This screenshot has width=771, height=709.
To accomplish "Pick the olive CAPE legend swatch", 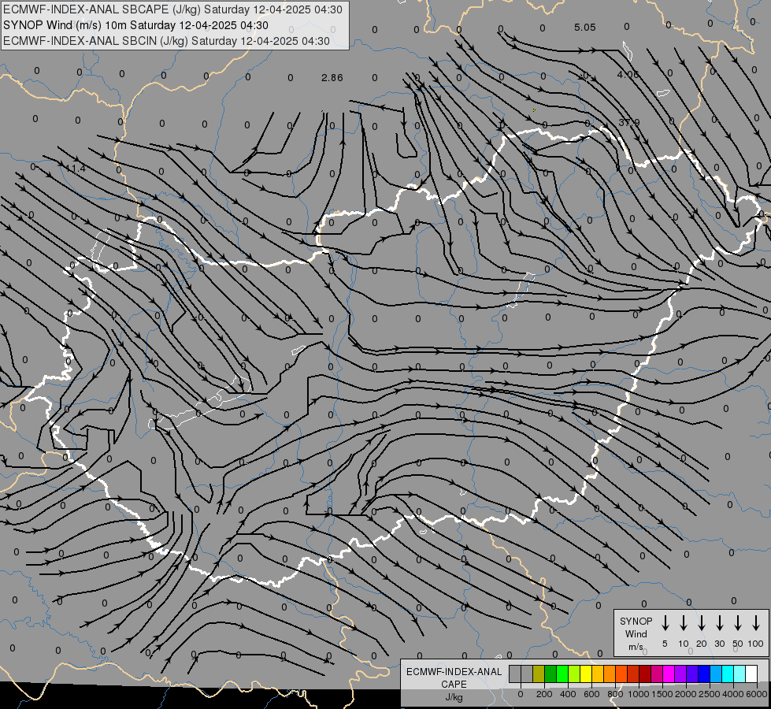I will (x=539, y=674).
